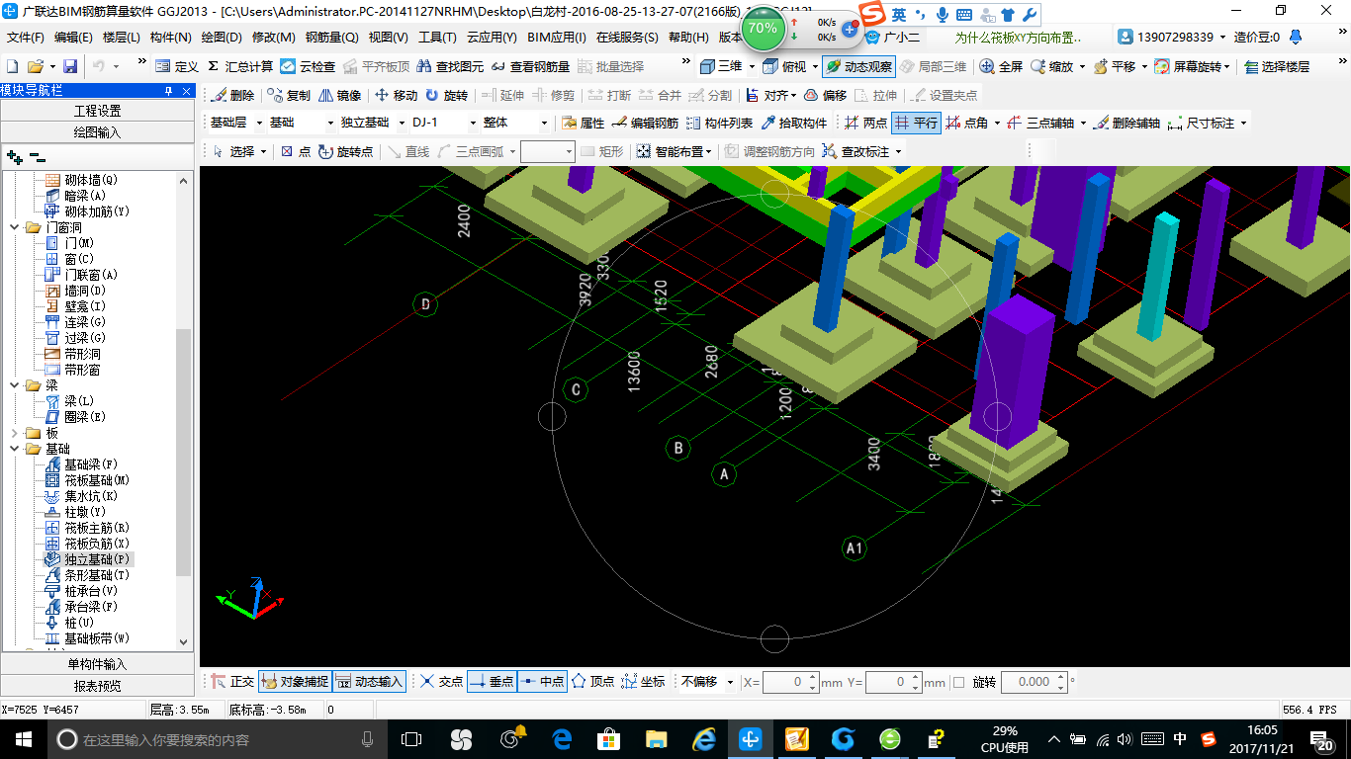1351x759 pixels.
Task: Click 选择楼层 select floor button
Action: (1277, 66)
